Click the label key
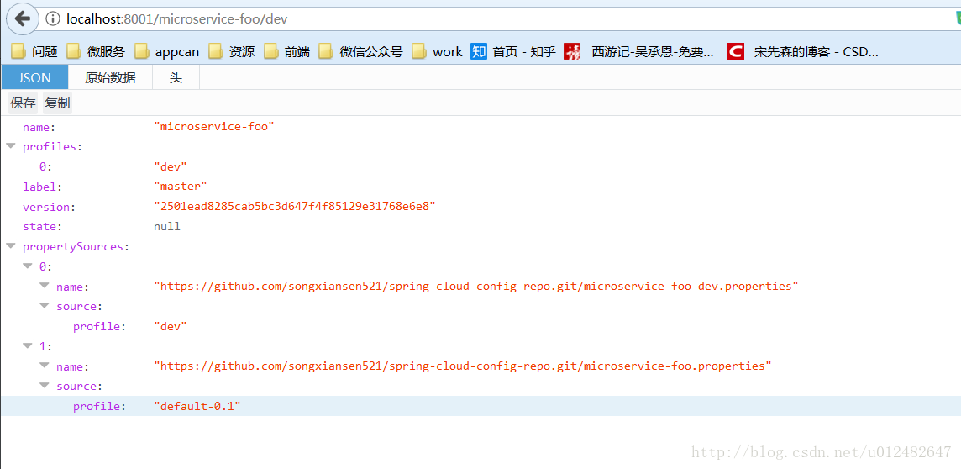 pyautogui.click(x=42, y=187)
